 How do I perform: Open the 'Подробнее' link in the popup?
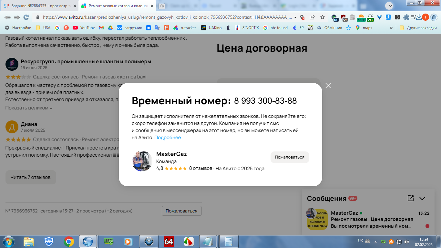click(168, 138)
